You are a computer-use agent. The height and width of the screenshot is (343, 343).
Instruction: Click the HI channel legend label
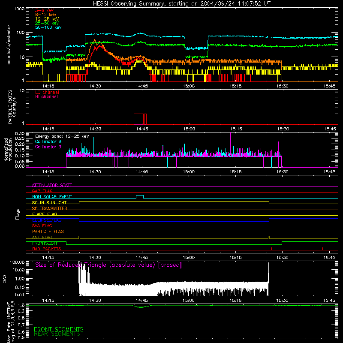pos(46,96)
